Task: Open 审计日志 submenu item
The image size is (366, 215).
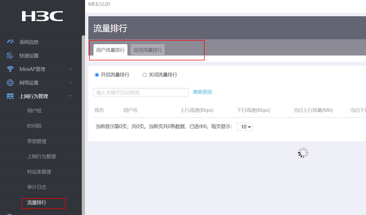Action: [41, 187]
